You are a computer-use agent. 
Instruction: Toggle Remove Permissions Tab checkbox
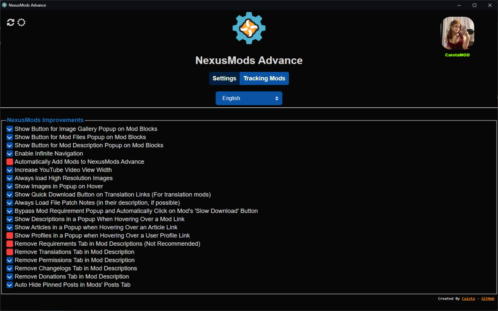10,260
